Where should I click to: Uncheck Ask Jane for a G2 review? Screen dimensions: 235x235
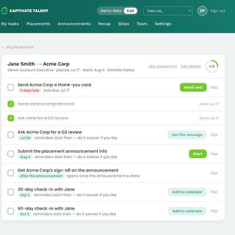point(11,118)
